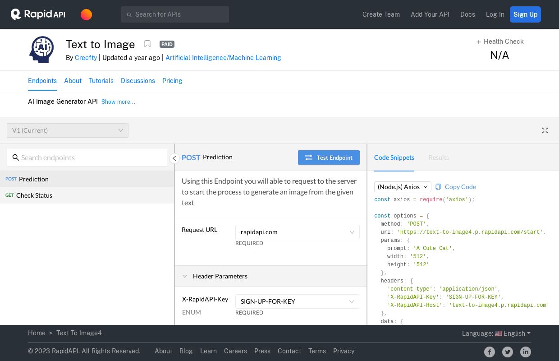The width and height of the screenshot is (559, 361).
Task: Click Home in the breadcrumb
Action: 37,333
